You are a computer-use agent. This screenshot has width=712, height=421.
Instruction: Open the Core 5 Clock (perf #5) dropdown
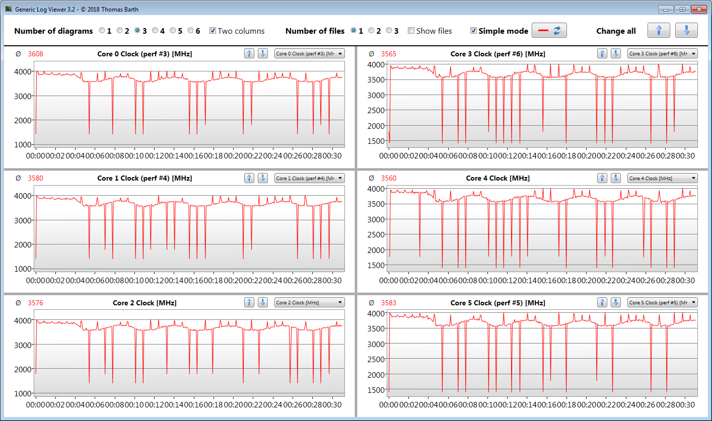pos(662,302)
